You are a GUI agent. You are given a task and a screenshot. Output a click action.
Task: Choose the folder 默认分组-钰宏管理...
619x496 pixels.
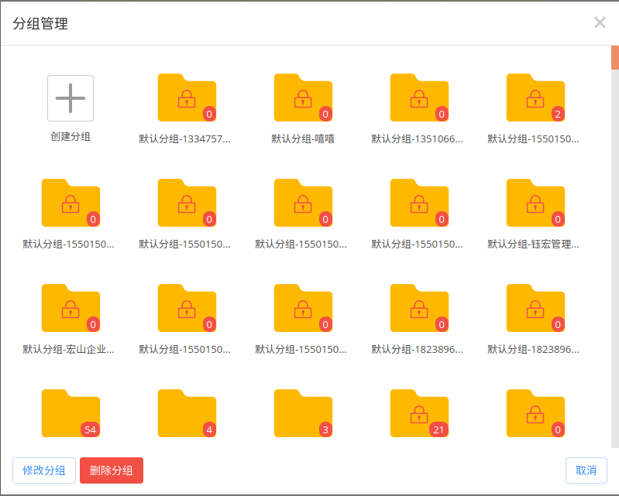pos(535,203)
